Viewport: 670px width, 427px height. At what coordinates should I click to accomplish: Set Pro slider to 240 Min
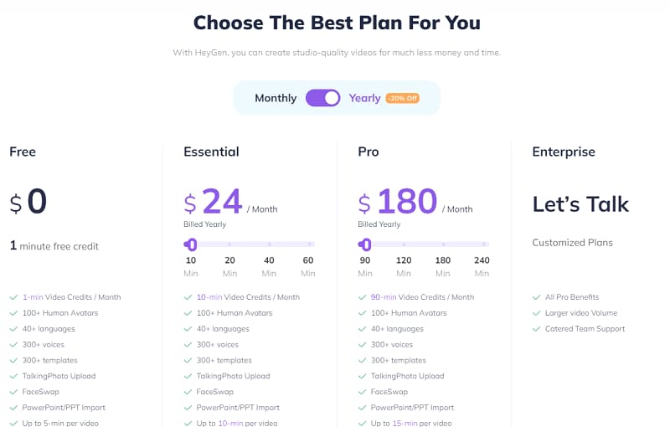coord(482,244)
